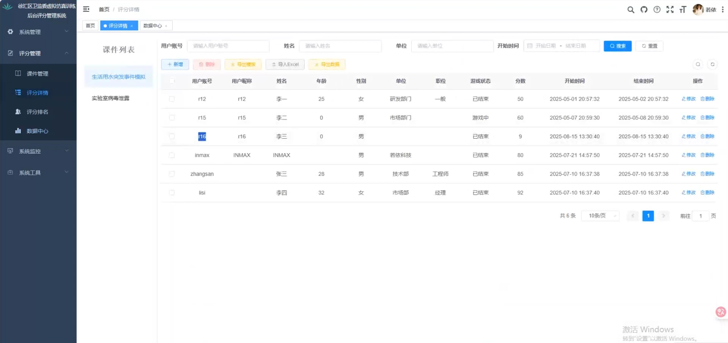This screenshot has height=343, width=728.
Task: Focus the 姓名 input field
Action: (340, 46)
